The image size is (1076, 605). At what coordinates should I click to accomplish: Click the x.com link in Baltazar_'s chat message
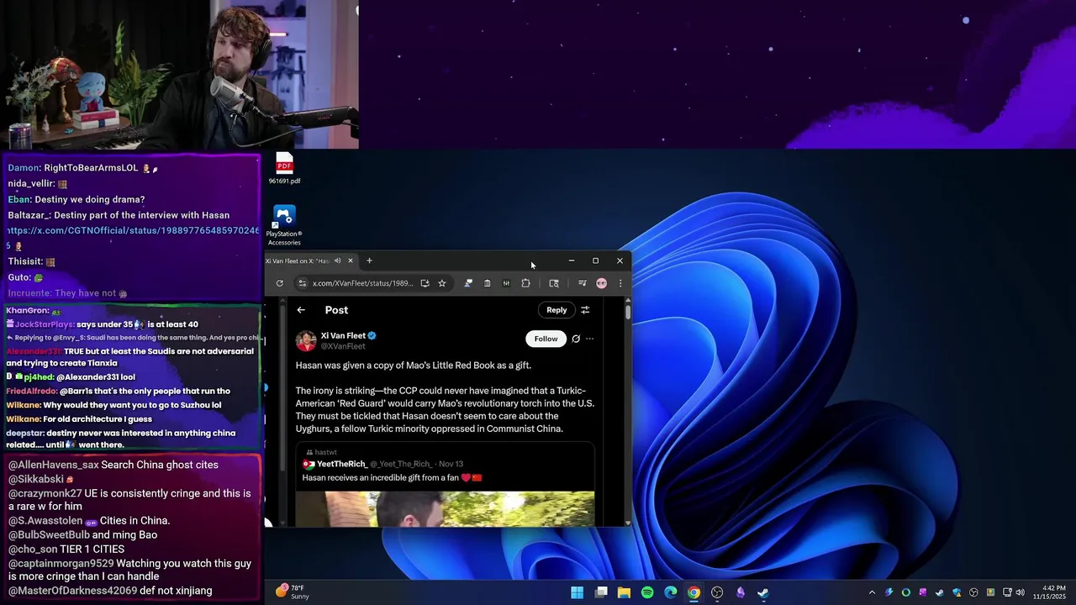134,230
